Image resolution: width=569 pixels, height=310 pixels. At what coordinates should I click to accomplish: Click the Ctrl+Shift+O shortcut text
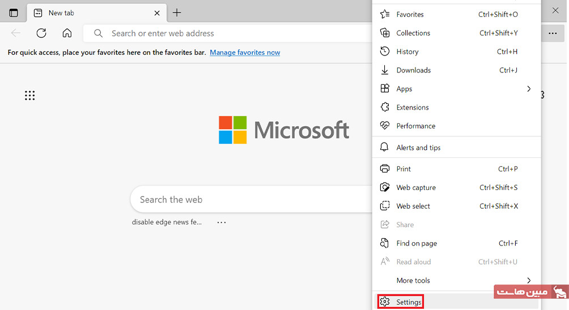point(498,15)
